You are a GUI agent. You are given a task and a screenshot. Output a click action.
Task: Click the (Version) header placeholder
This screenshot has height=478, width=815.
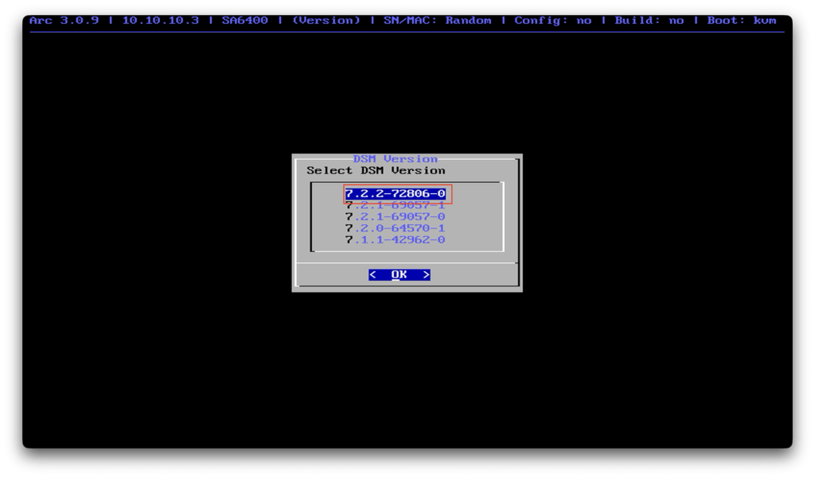[x=326, y=20]
